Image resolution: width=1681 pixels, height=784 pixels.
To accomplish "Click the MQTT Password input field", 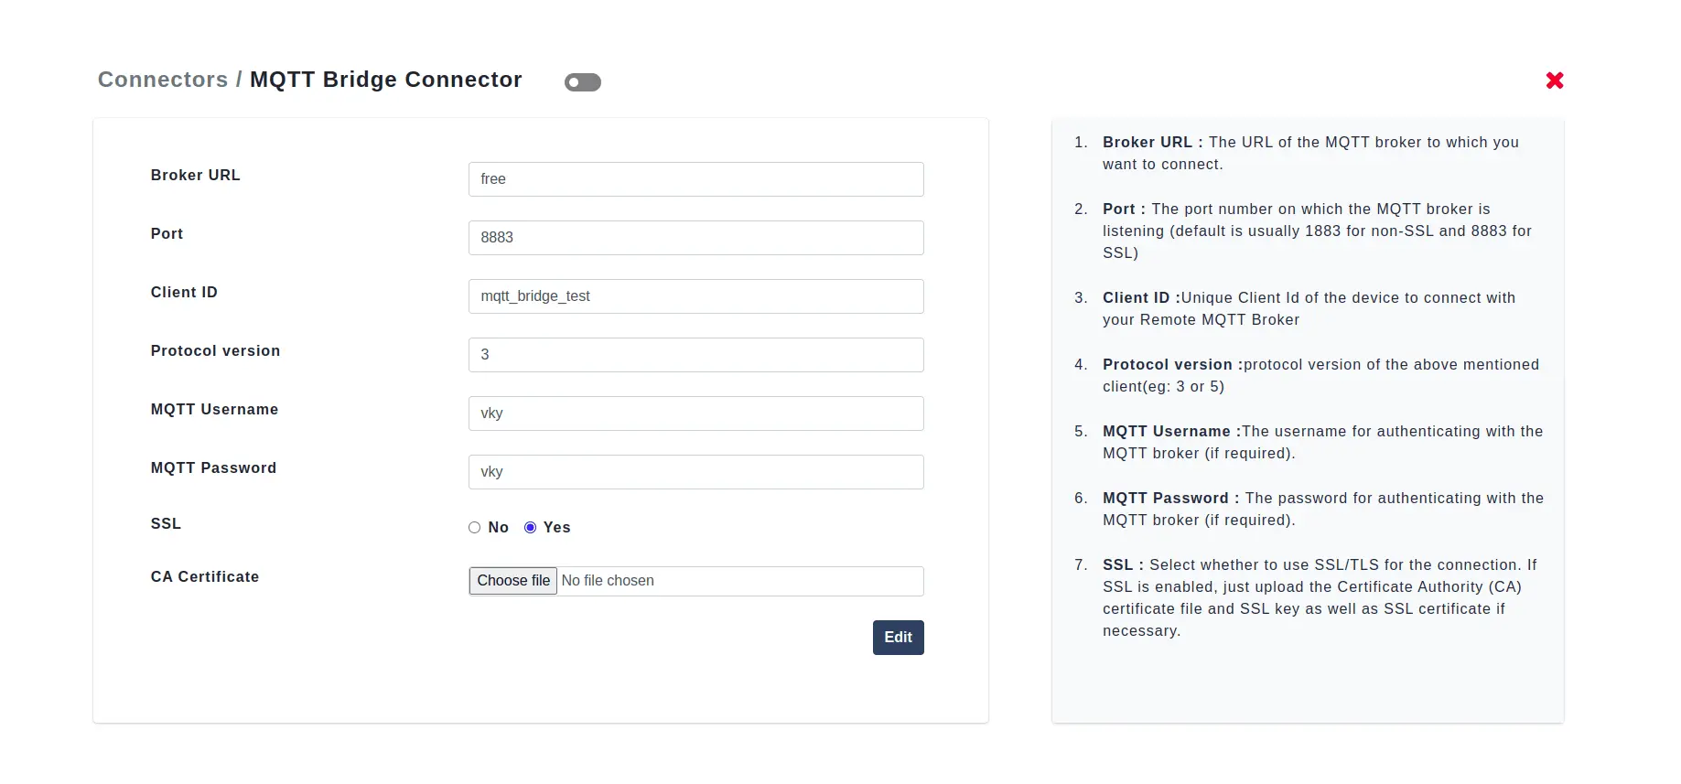I will (695, 472).
